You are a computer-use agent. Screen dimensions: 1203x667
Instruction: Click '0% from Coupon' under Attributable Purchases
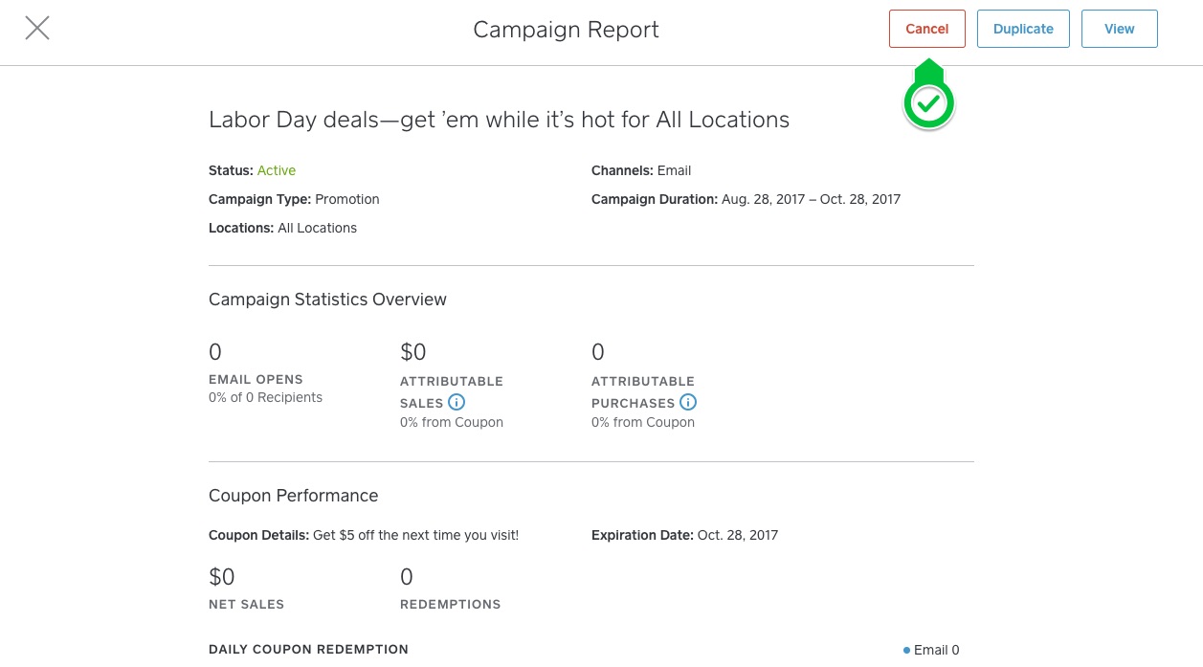coord(643,422)
